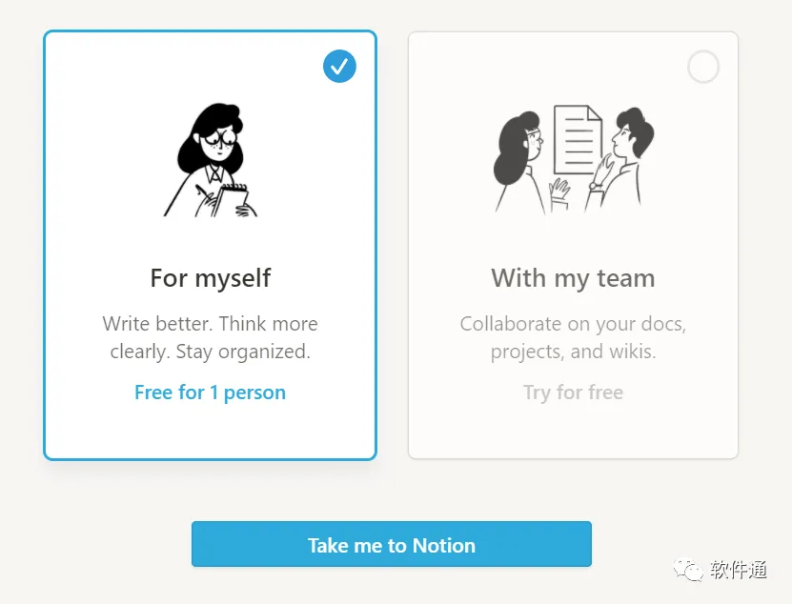Click the blue checkmark on For myself

[x=339, y=67]
